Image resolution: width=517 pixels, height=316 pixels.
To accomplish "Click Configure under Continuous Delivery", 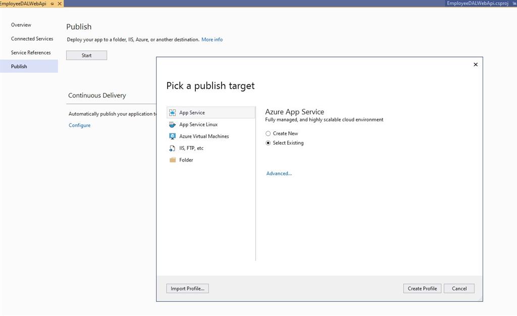I will pos(79,125).
